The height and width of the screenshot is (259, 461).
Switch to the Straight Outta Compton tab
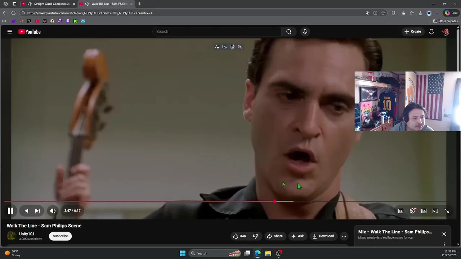[52, 4]
